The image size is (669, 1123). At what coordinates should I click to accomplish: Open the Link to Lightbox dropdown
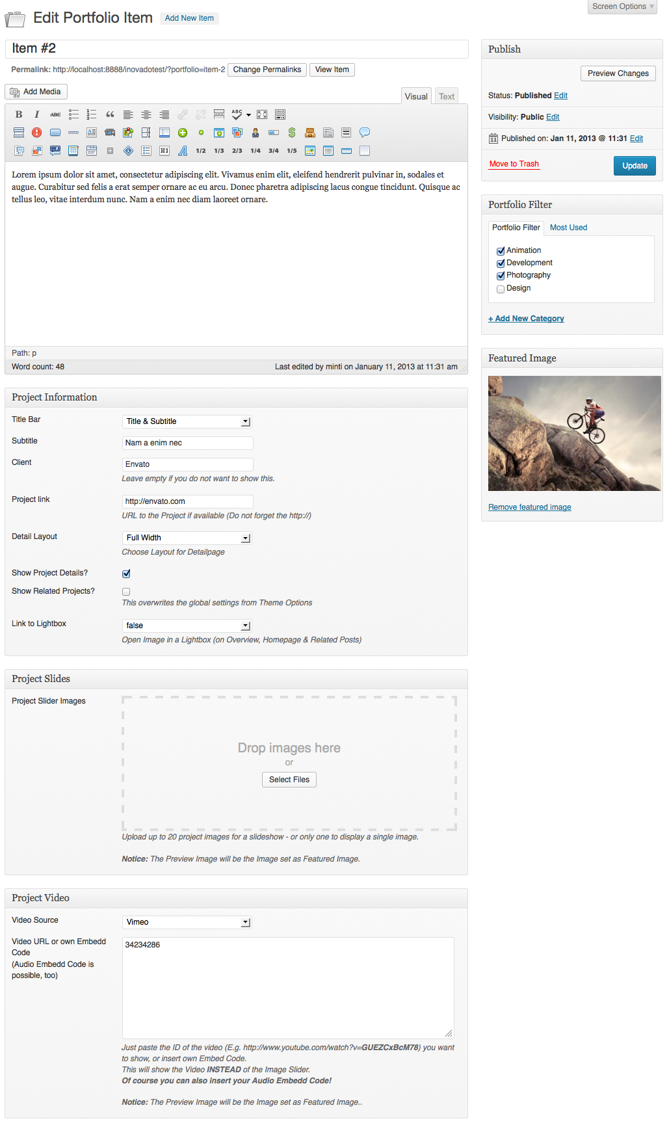[187, 626]
